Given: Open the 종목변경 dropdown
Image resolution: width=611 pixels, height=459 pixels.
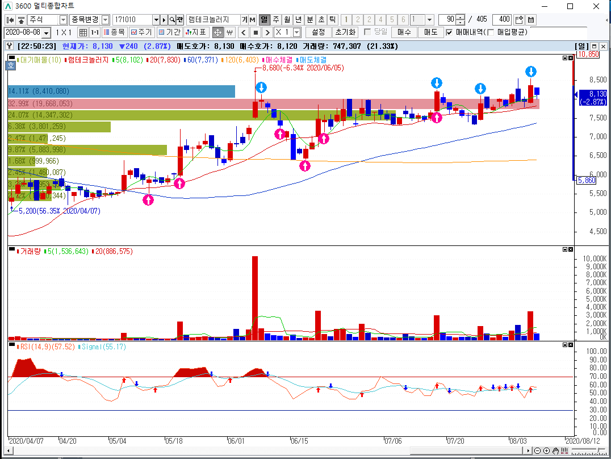Looking at the screenshot, I should [105, 19].
